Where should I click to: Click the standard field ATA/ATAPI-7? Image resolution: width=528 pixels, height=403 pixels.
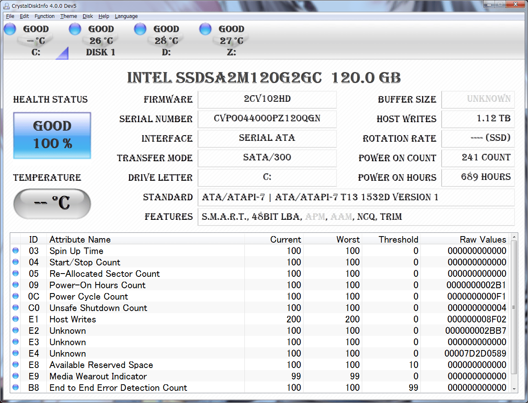pyautogui.click(x=356, y=197)
